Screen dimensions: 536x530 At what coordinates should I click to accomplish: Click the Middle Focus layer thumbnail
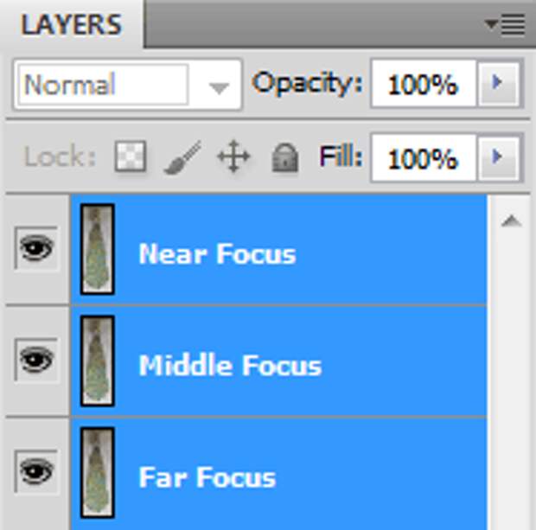click(98, 361)
